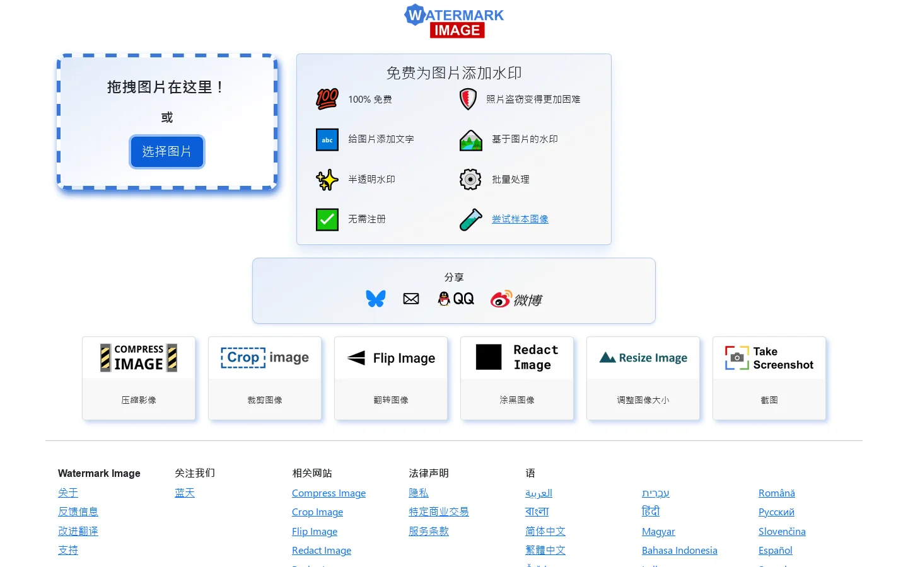This screenshot has height=567, width=908.
Task: Share to QQ penguin icon
Action: point(456,299)
